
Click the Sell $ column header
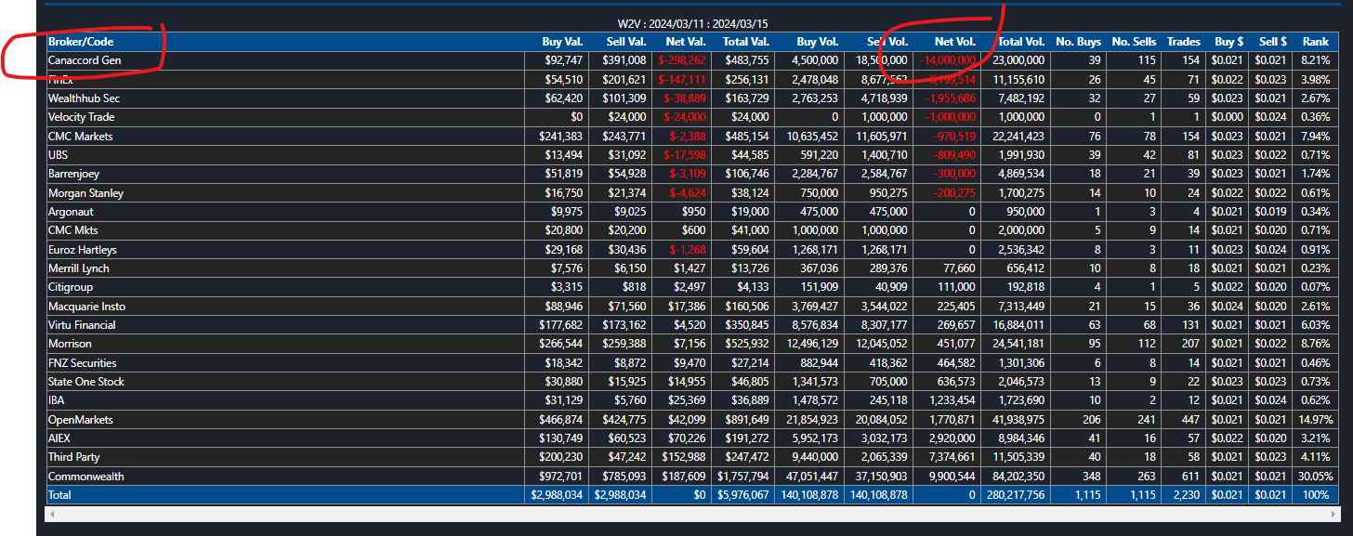(1272, 42)
